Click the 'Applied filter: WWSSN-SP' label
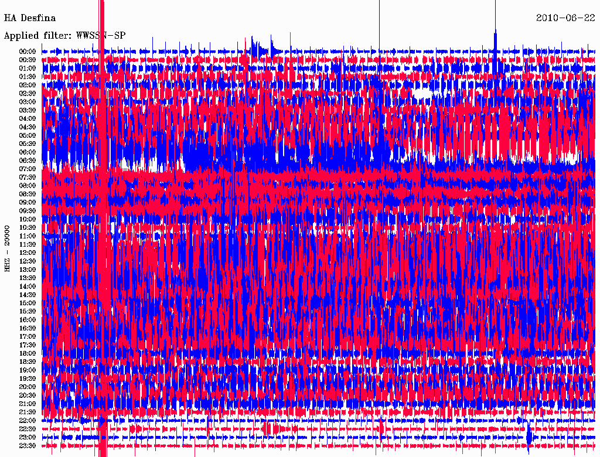 click(x=64, y=36)
